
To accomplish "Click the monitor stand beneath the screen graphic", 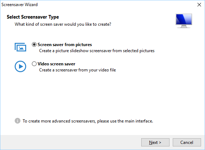I will click(x=184, y=26).
